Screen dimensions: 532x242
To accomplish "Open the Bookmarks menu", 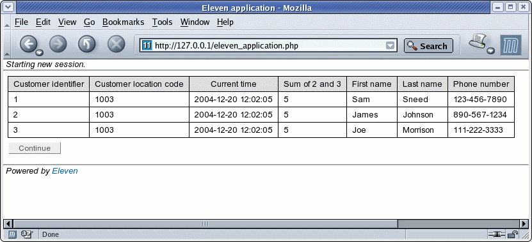I will click(x=123, y=22).
